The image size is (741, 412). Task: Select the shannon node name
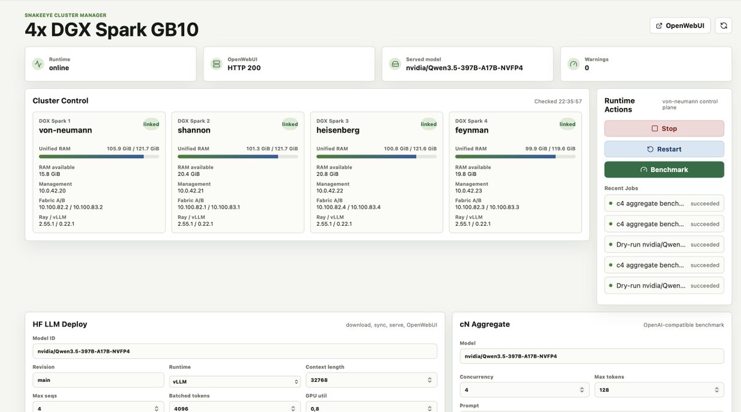194,130
